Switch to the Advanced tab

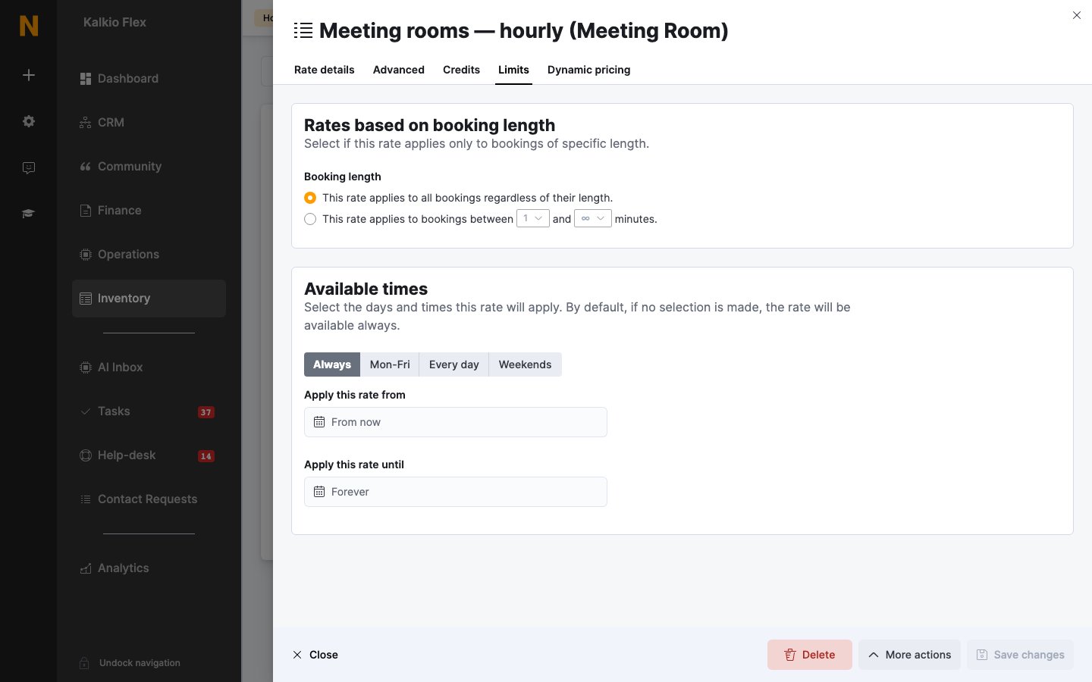(x=399, y=70)
